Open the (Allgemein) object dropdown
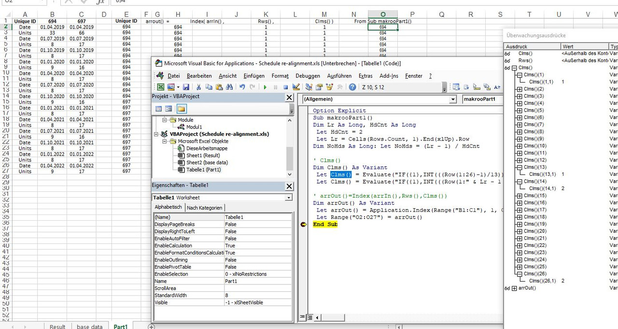The image size is (618, 329). (x=452, y=99)
